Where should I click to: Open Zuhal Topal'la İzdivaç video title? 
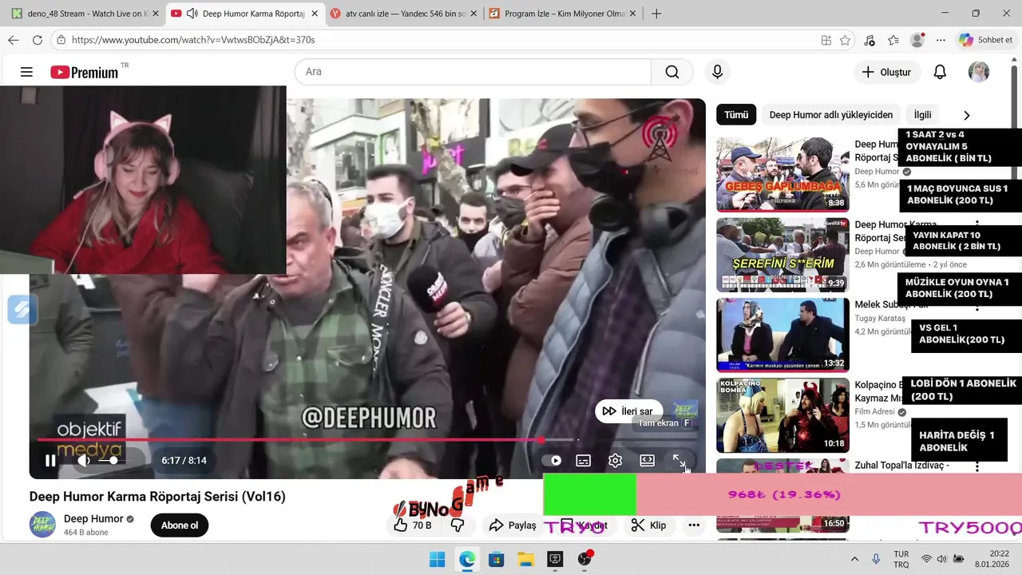902,465
